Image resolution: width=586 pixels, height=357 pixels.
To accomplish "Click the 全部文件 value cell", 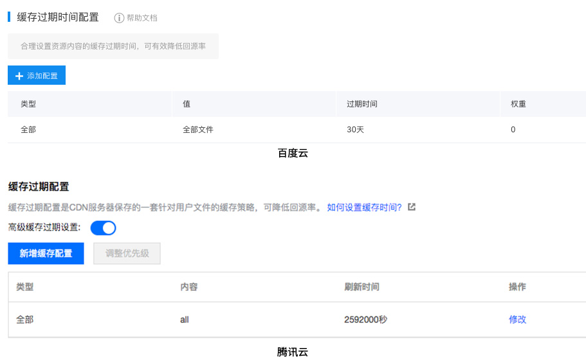I will [198, 130].
